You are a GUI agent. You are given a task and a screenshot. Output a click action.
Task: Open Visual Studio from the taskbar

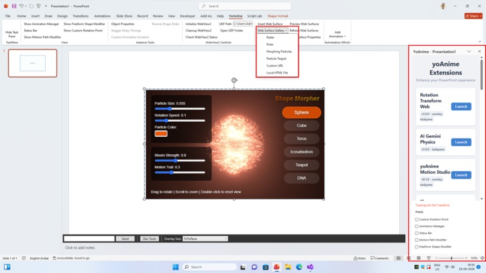311,267
